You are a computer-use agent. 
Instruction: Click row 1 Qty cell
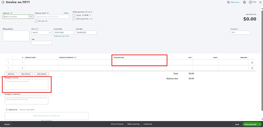180,63
